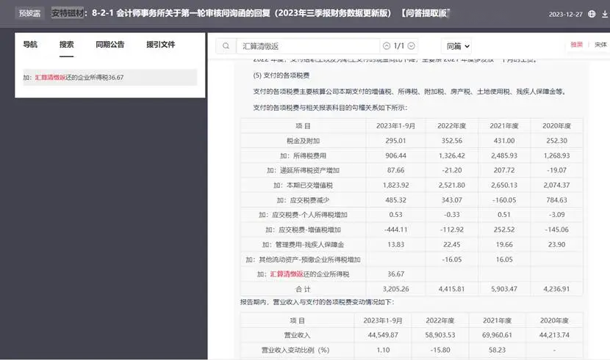Go to the next search match arrow
The image size is (610, 360).
pyautogui.click(x=412, y=45)
